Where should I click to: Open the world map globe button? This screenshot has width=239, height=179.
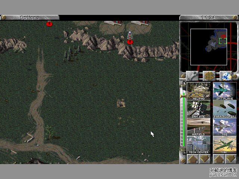pyautogui.click(x=226, y=76)
